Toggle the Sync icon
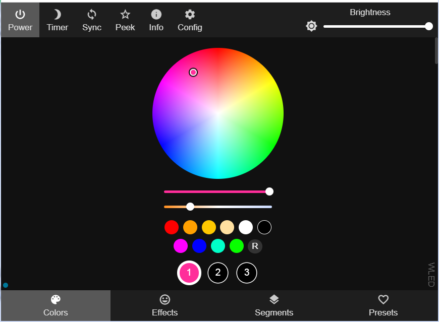Screen dimensions: 439x322 tap(92, 20)
